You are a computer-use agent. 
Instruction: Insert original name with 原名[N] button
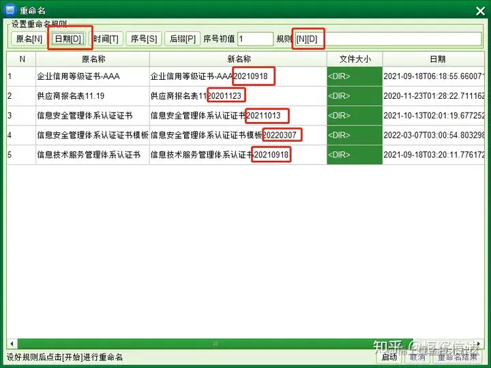[x=29, y=39]
